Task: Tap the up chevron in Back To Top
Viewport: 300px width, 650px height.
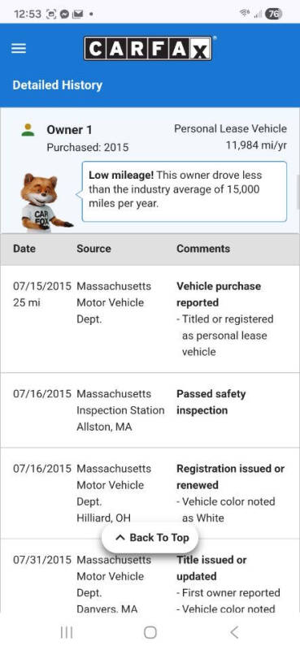Action: (x=120, y=538)
